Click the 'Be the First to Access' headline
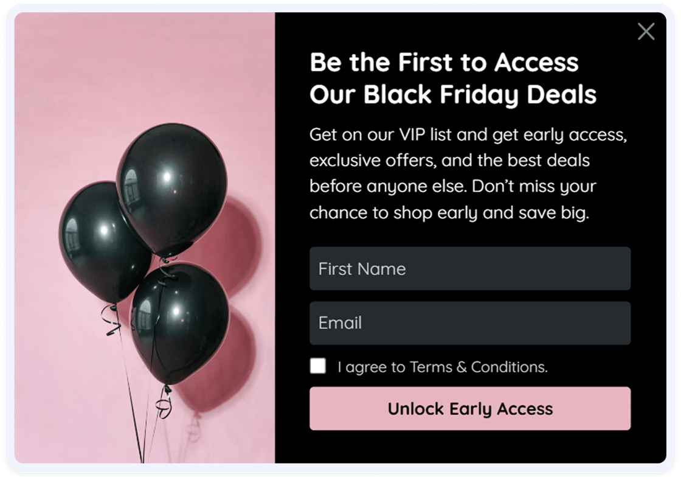Viewport: 681px width, 480px height. pyautogui.click(x=444, y=62)
